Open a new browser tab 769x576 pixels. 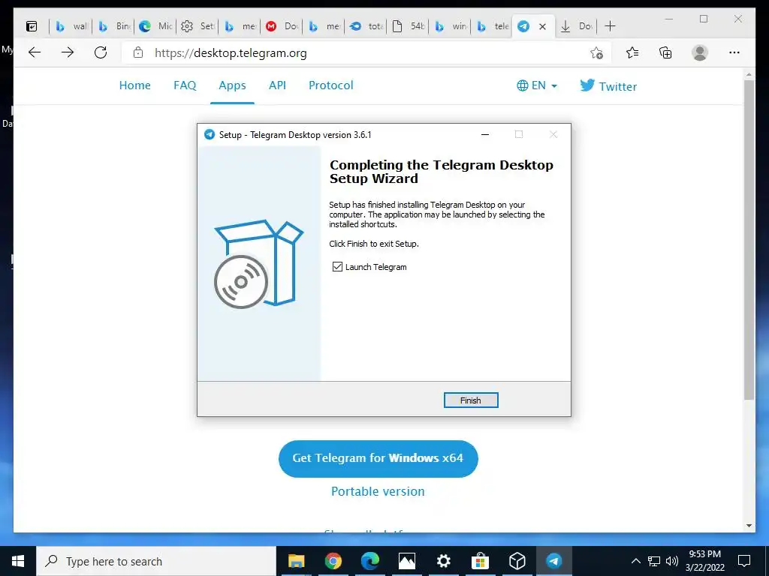click(x=610, y=26)
